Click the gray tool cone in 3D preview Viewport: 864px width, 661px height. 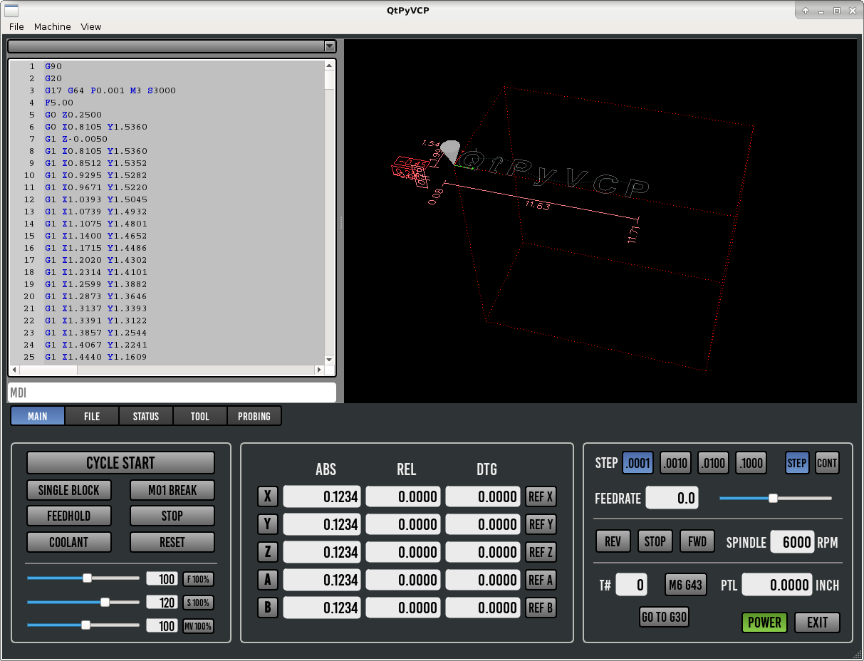(450, 152)
